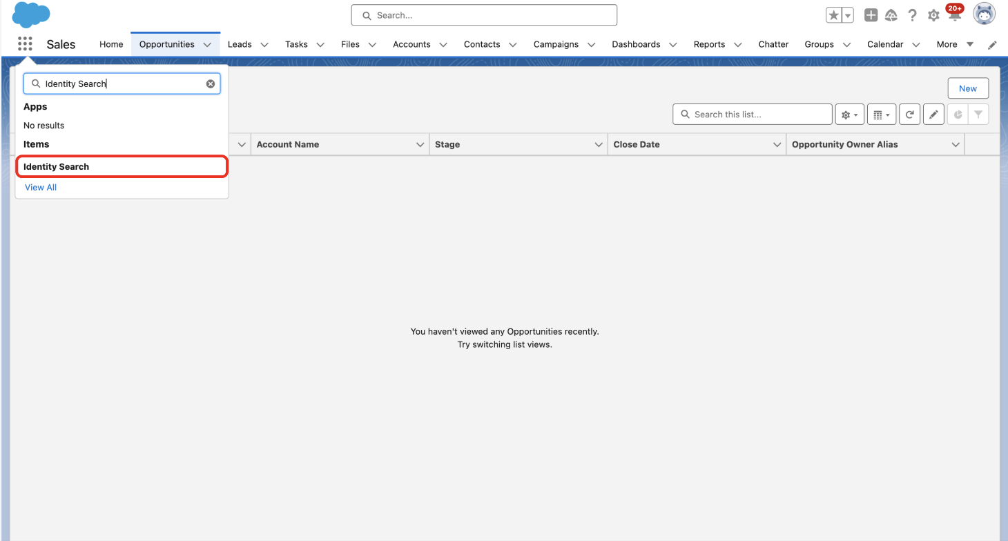Viewport: 1008px width, 541px height.
Task: Open the Contacts tab
Action: 482,44
